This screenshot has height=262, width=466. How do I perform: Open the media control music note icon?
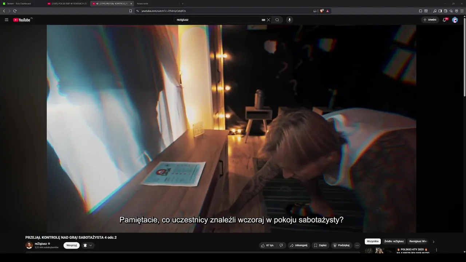coord(435,11)
